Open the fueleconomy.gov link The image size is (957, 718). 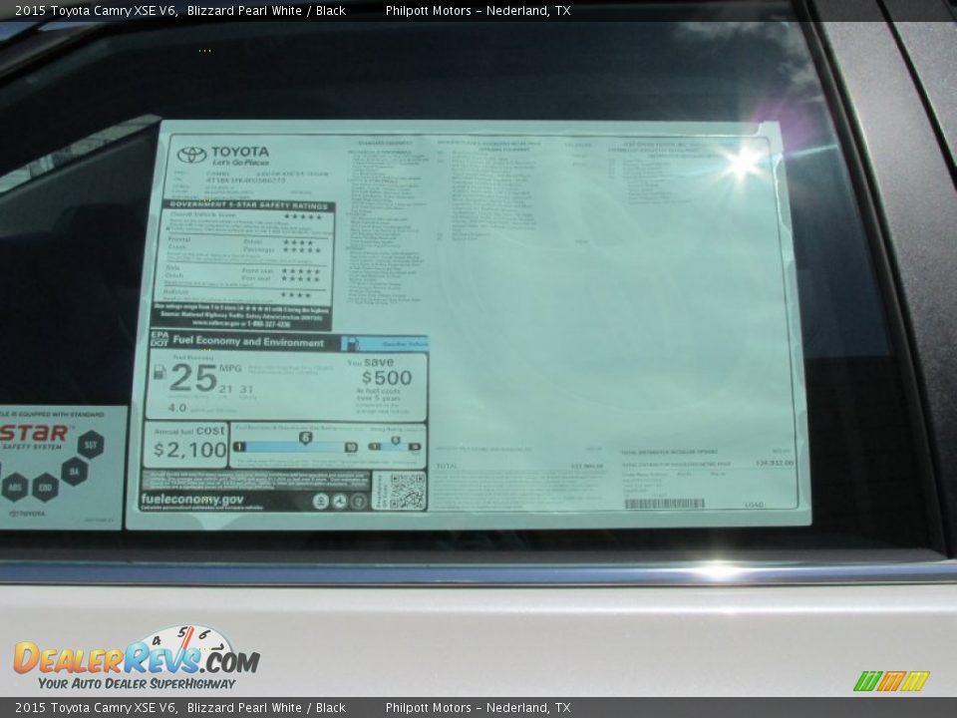pyautogui.click(x=194, y=499)
